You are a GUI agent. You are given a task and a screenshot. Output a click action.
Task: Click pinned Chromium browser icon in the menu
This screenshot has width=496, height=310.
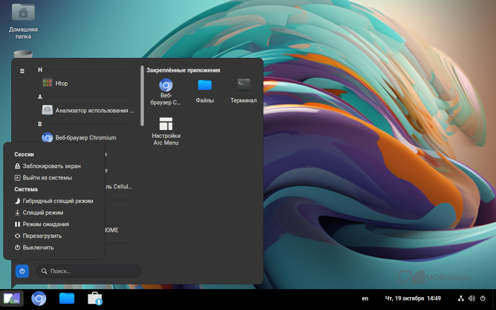tap(166, 90)
